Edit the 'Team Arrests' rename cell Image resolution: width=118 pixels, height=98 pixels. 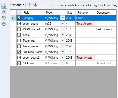click(x=85, y=58)
